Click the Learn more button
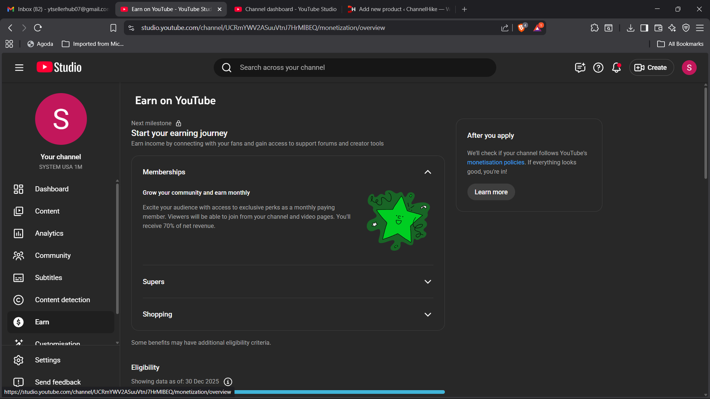 [491, 192]
